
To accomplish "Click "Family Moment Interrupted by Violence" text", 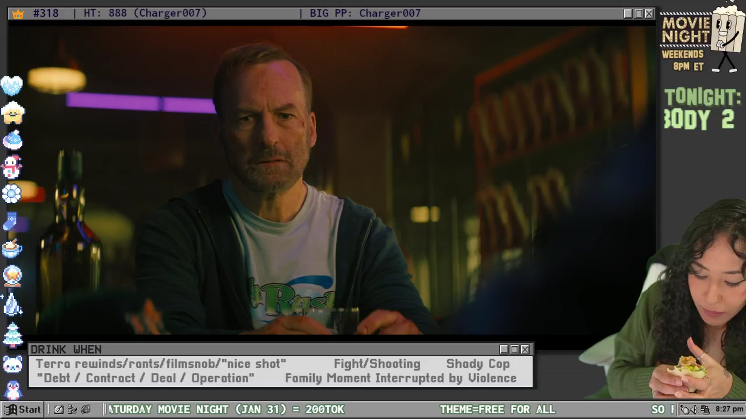I will click(401, 378).
